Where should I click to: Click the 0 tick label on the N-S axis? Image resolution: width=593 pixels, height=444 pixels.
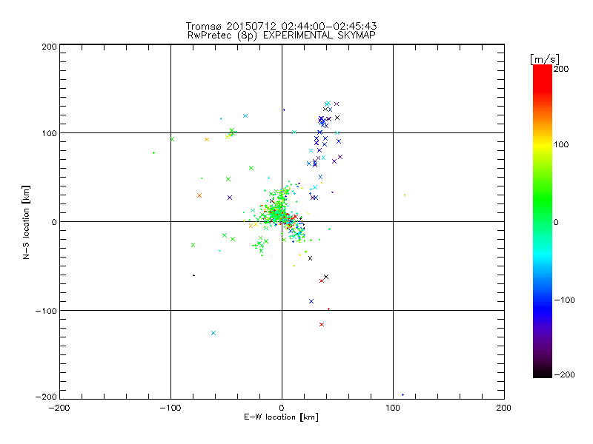(54, 222)
